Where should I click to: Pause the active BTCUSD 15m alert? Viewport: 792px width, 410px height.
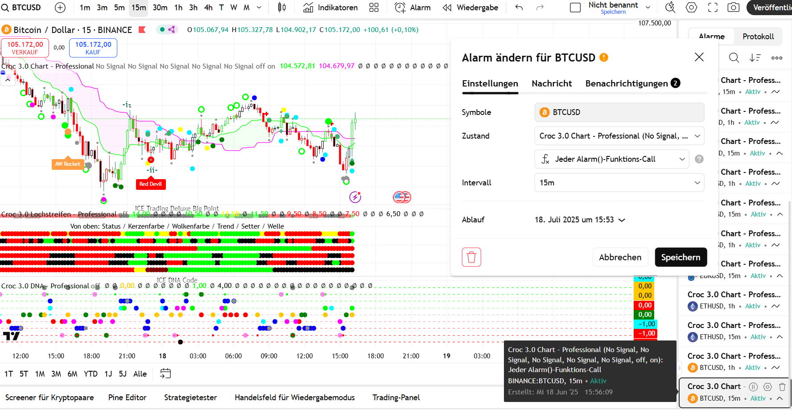(753, 387)
